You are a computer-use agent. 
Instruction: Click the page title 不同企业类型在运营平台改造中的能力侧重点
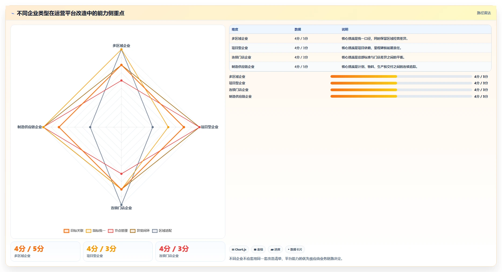[70, 13]
